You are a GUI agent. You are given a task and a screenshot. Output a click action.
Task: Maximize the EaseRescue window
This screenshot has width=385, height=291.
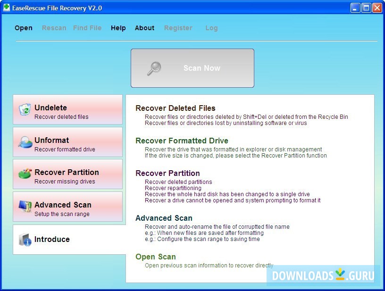pyautogui.click(x=366, y=8)
